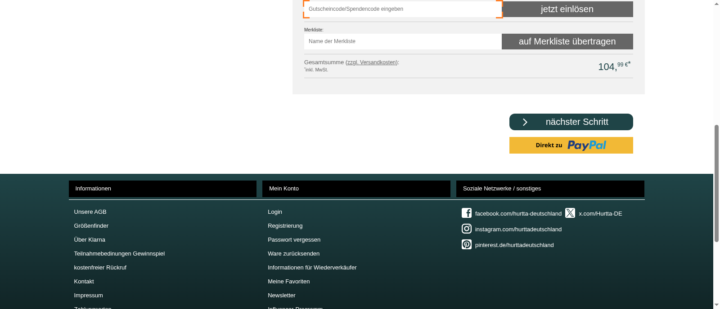Image resolution: width=720 pixels, height=309 pixels.
Task: Open Login link in Mein Konto
Action: [x=275, y=212]
